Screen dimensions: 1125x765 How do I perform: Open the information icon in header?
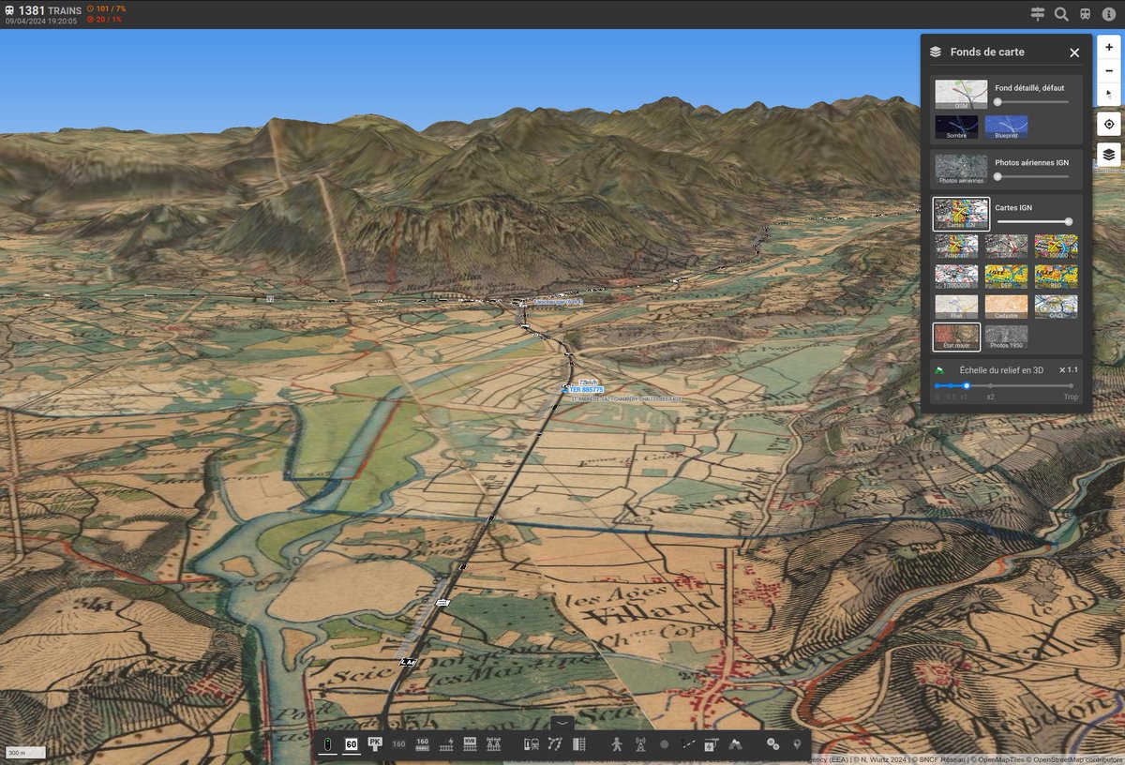pyautogui.click(x=1109, y=14)
